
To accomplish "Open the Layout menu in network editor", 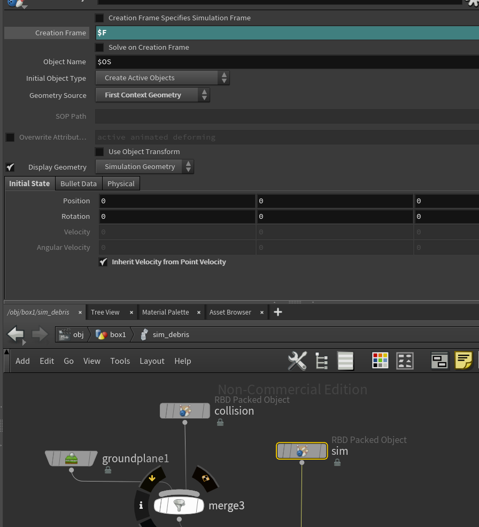I will tap(152, 361).
